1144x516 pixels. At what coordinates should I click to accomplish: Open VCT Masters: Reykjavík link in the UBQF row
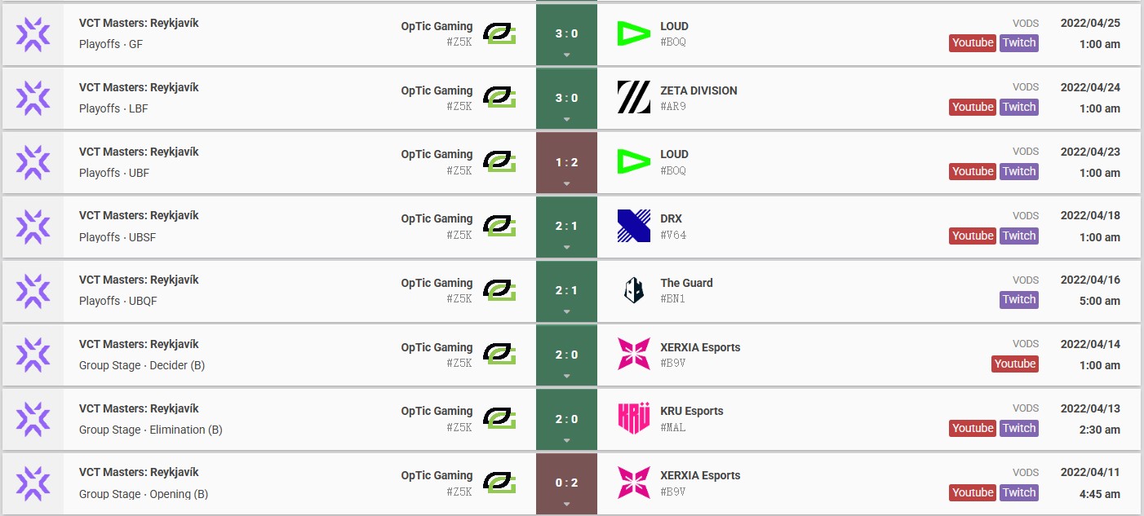click(139, 280)
